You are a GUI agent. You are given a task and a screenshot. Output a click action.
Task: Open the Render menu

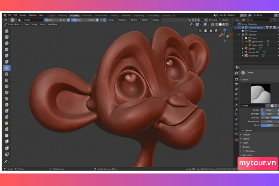click(x=23, y=15)
